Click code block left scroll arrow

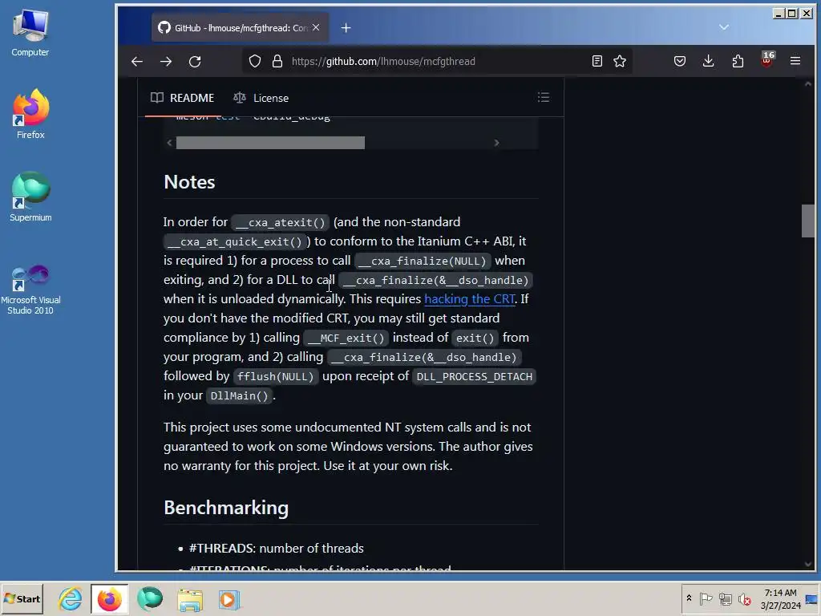pos(169,143)
